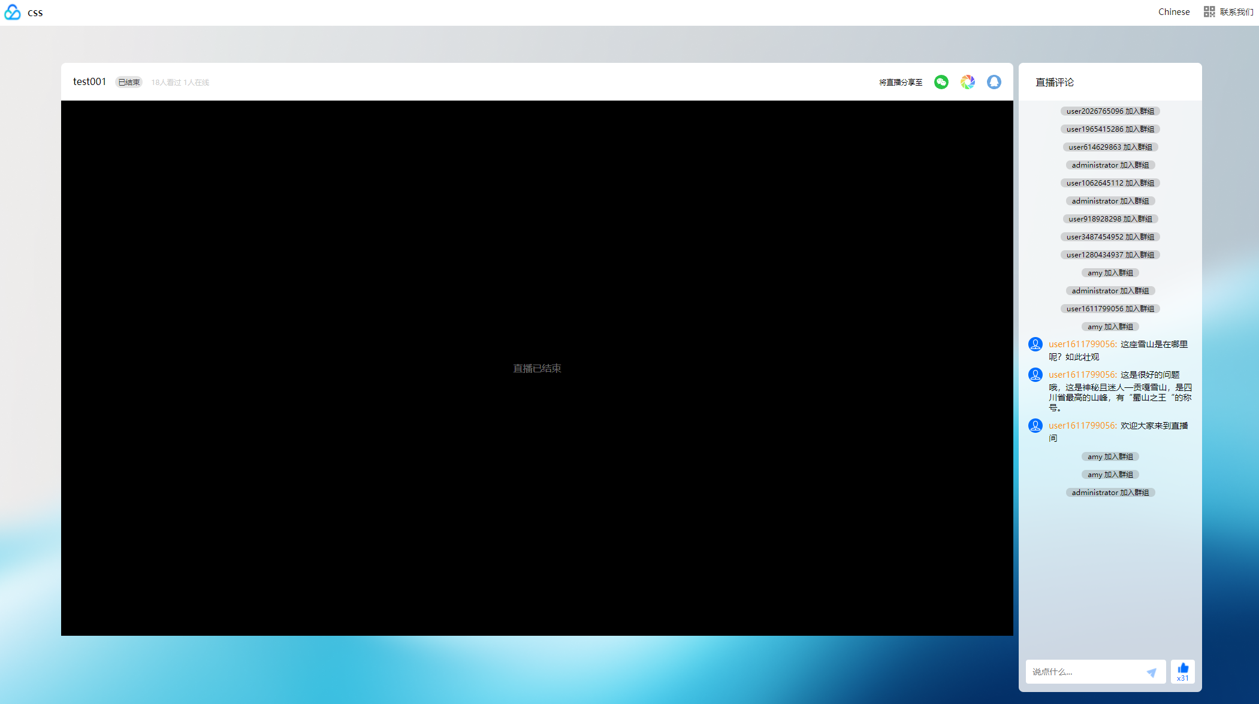
Task: Click the cloud logo at top left
Action: tap(13, 12)
